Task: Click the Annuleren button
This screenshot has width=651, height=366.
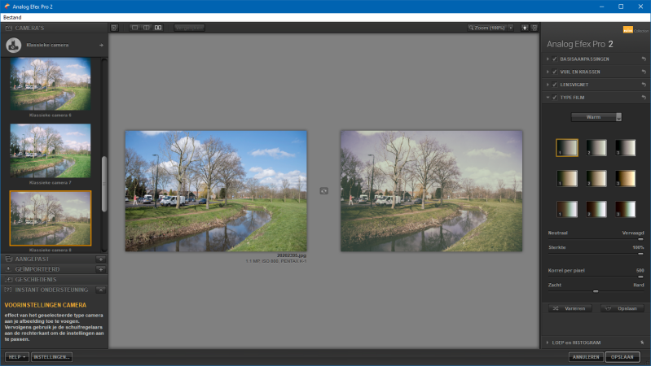Action: (586, 357)
